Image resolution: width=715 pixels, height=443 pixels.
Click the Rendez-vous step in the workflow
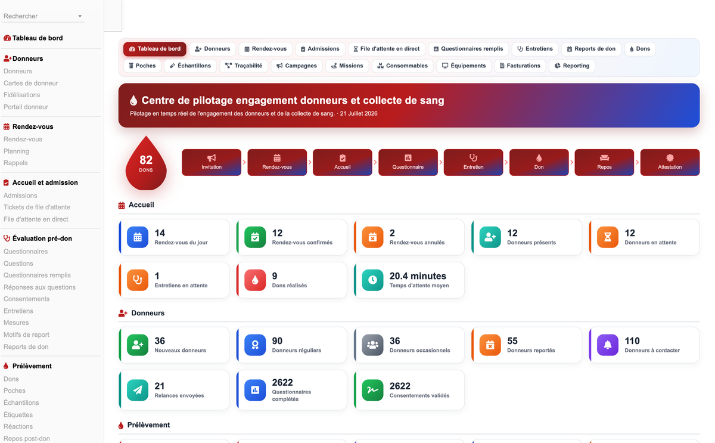pyautogui.click(x=277, y=162)
